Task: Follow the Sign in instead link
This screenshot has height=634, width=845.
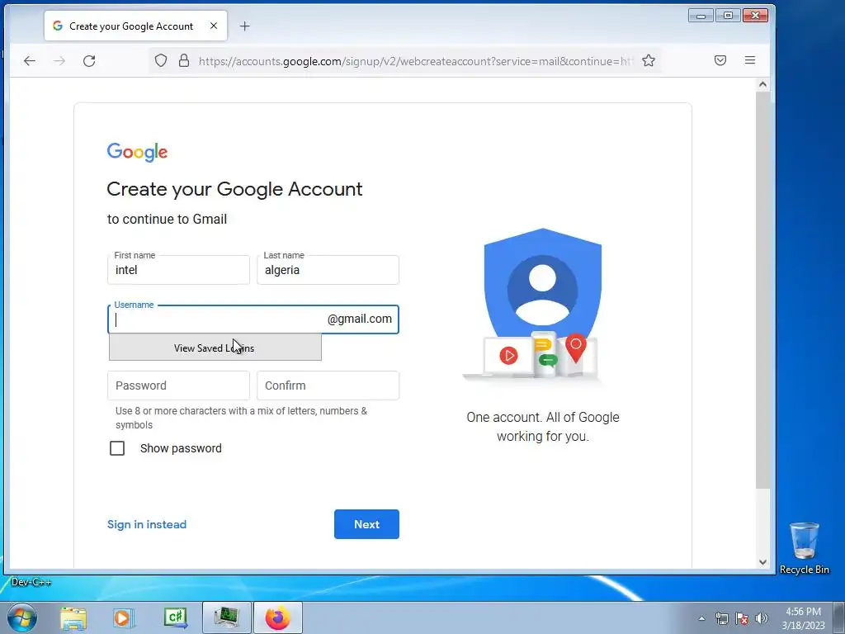Action: [147, 524]
